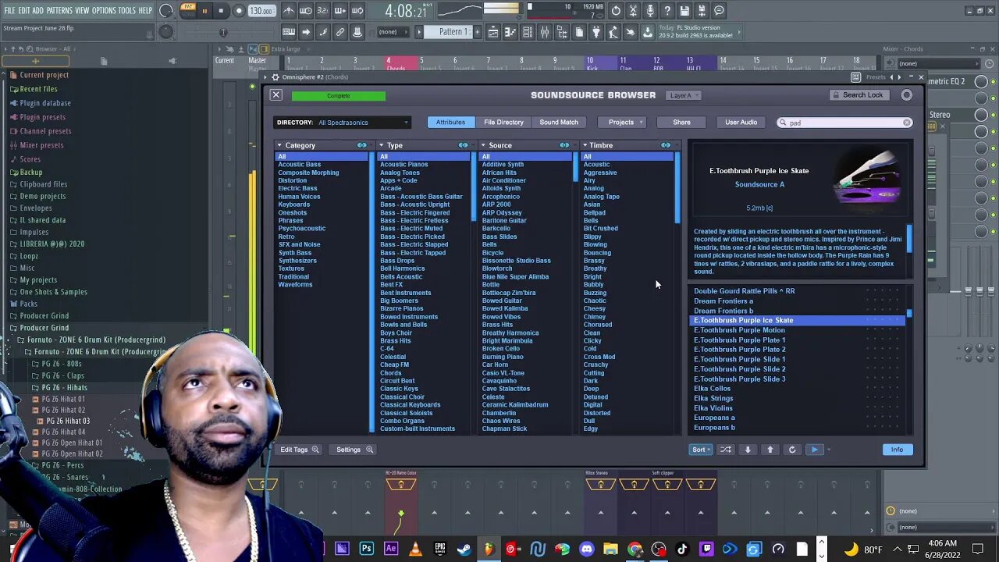Toggle the PAT song/pattern mode switch

(x=188, y=11)
